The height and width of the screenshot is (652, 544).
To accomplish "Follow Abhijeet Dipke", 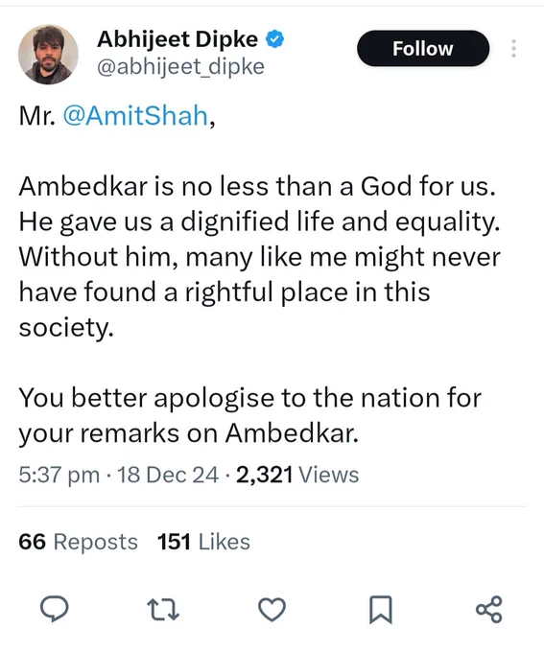I will click(x=423, y=48).
